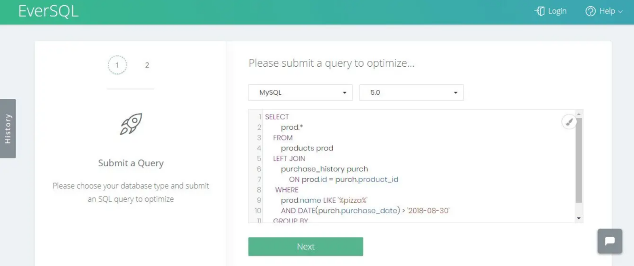The width and height of the screenshot is (634, 266).
Task: Click the SELECT keyword on line 1
Action: (277, 117)
